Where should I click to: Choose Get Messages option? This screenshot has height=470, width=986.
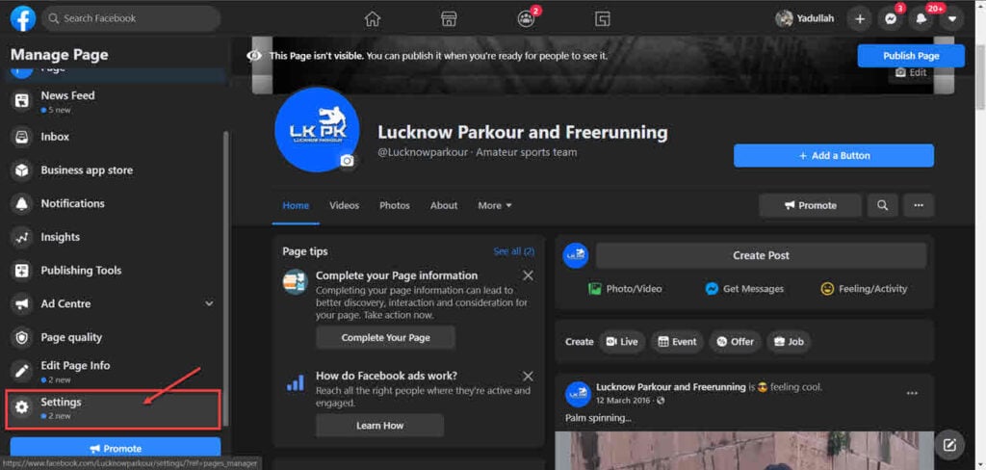tap(744, 289)
